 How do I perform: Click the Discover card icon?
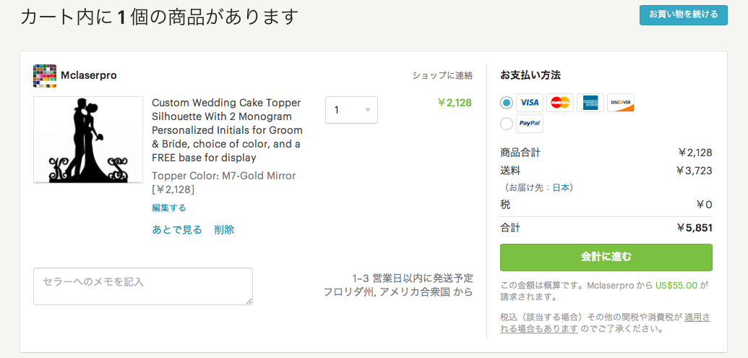pyautogui.click(x=621, y=103)
